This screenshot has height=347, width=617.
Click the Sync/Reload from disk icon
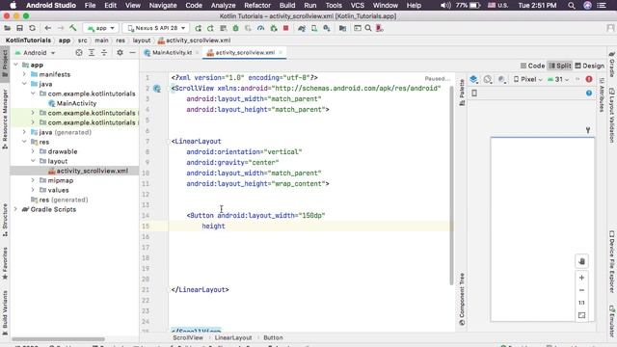tap(32, 28)
